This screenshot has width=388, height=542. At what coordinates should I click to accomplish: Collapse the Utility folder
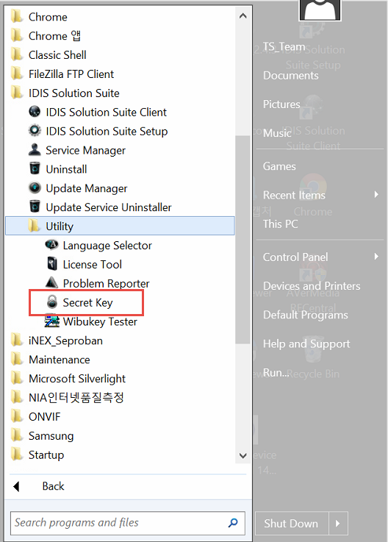[x=120, y=226]
